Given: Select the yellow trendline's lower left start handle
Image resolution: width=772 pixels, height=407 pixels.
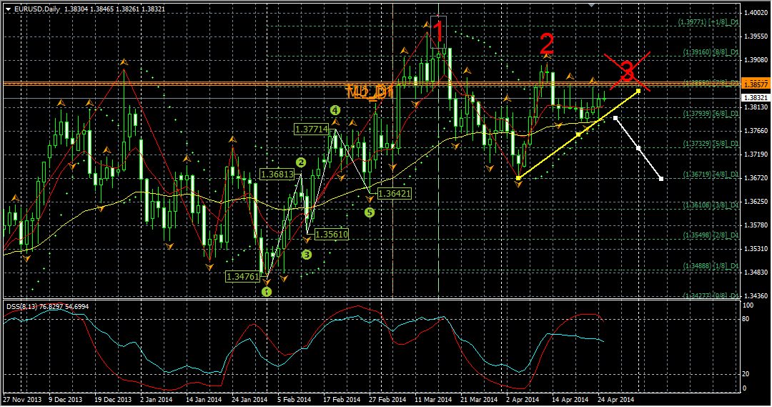Looking at the screenshot, I should (518, 178).
